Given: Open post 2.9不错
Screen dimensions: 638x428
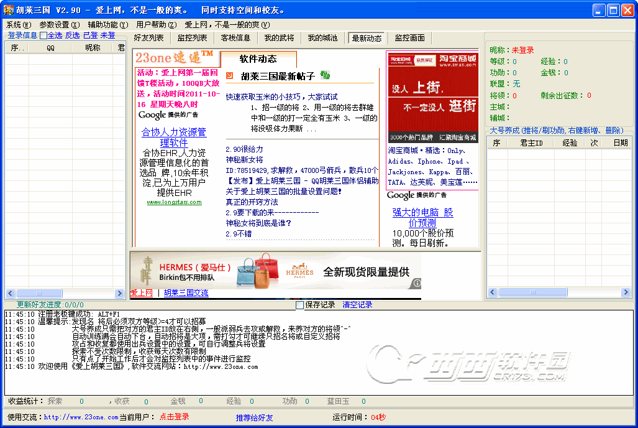Looking at the screenshot, I should click(x=239, y=234).
